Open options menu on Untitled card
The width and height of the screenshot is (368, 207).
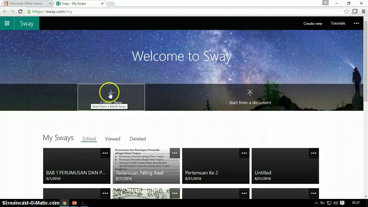[x=314, y=153]
